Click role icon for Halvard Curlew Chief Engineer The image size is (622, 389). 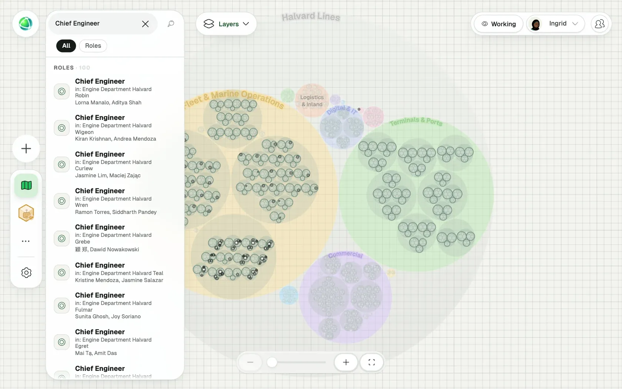click(x=62, y=164)
